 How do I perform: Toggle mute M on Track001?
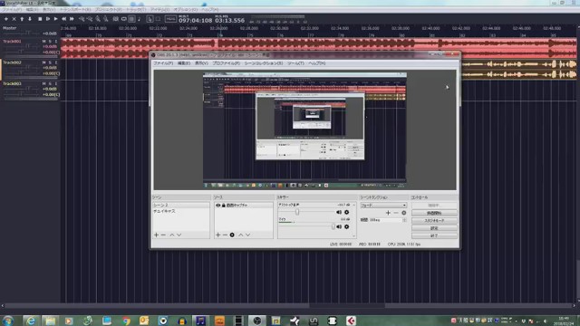coord(44,42)
